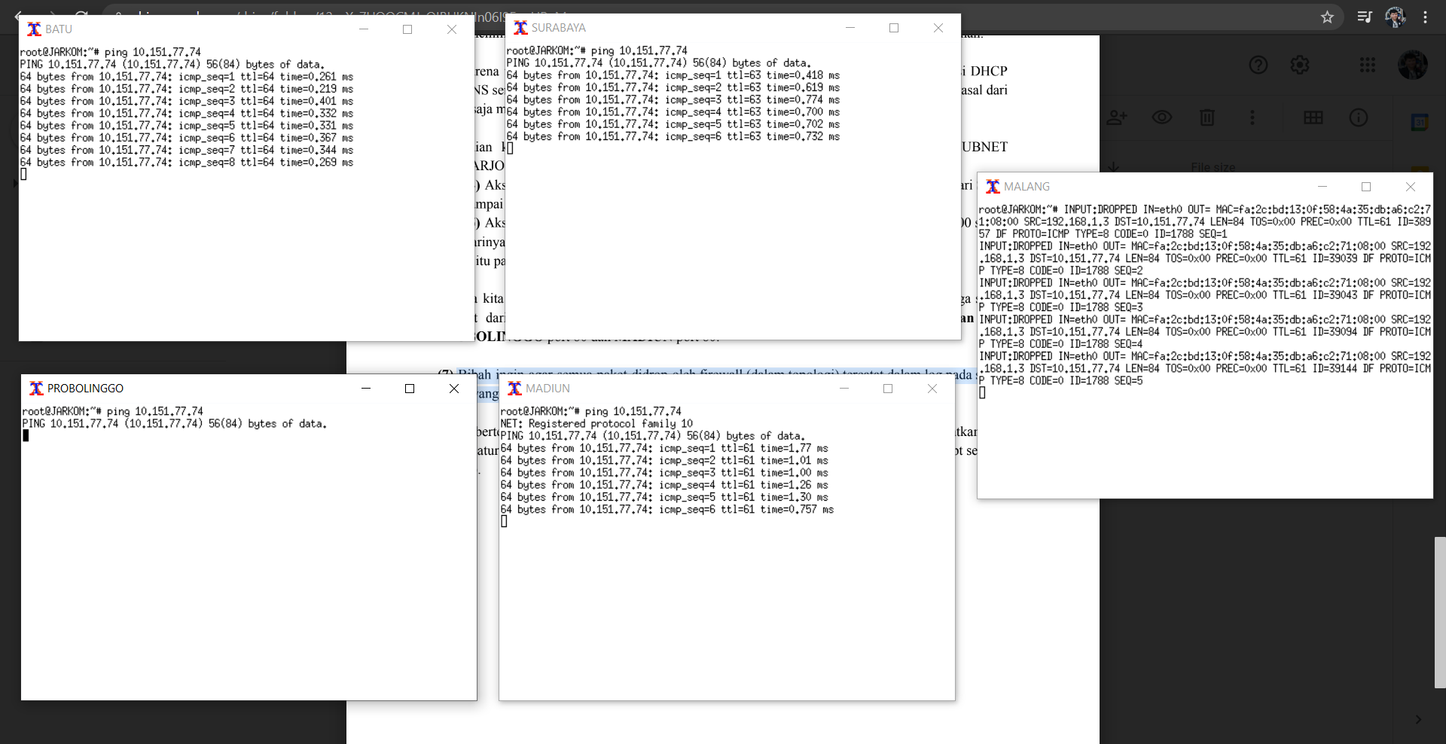
Task: Bookmark page with the star icon
Action: (x=1327, y=17)
